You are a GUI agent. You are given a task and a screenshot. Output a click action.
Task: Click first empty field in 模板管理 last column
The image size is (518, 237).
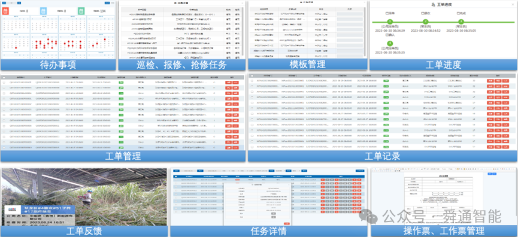350,14
